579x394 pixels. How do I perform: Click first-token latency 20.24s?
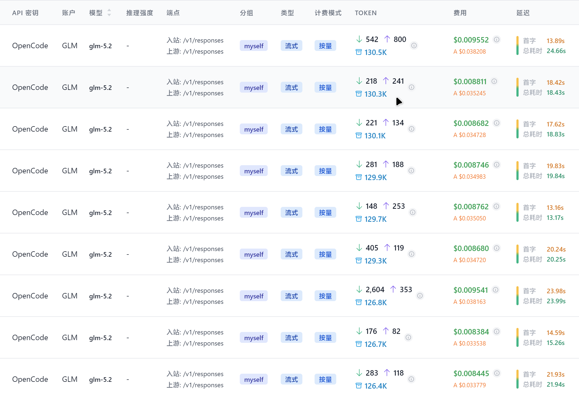point(556,249)
